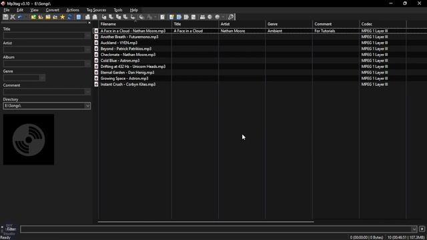Click the album cover art placeholder
The height and width of the screenshot is (240, 427).
29,139
